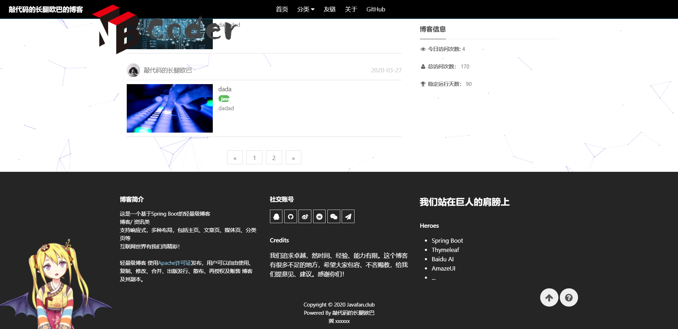Click the green java tag badge
Screen dimensions: 678x329
[x=224, y=99]
